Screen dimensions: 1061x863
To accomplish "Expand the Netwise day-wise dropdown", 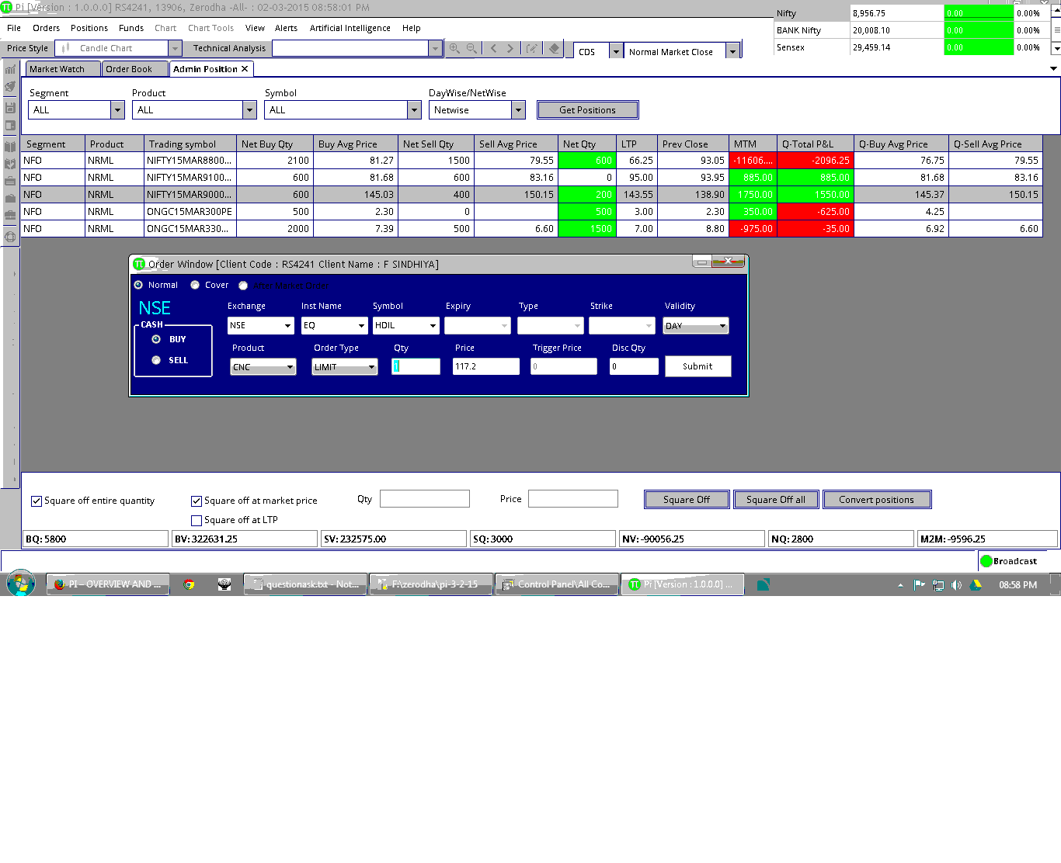I will point(518,110).
